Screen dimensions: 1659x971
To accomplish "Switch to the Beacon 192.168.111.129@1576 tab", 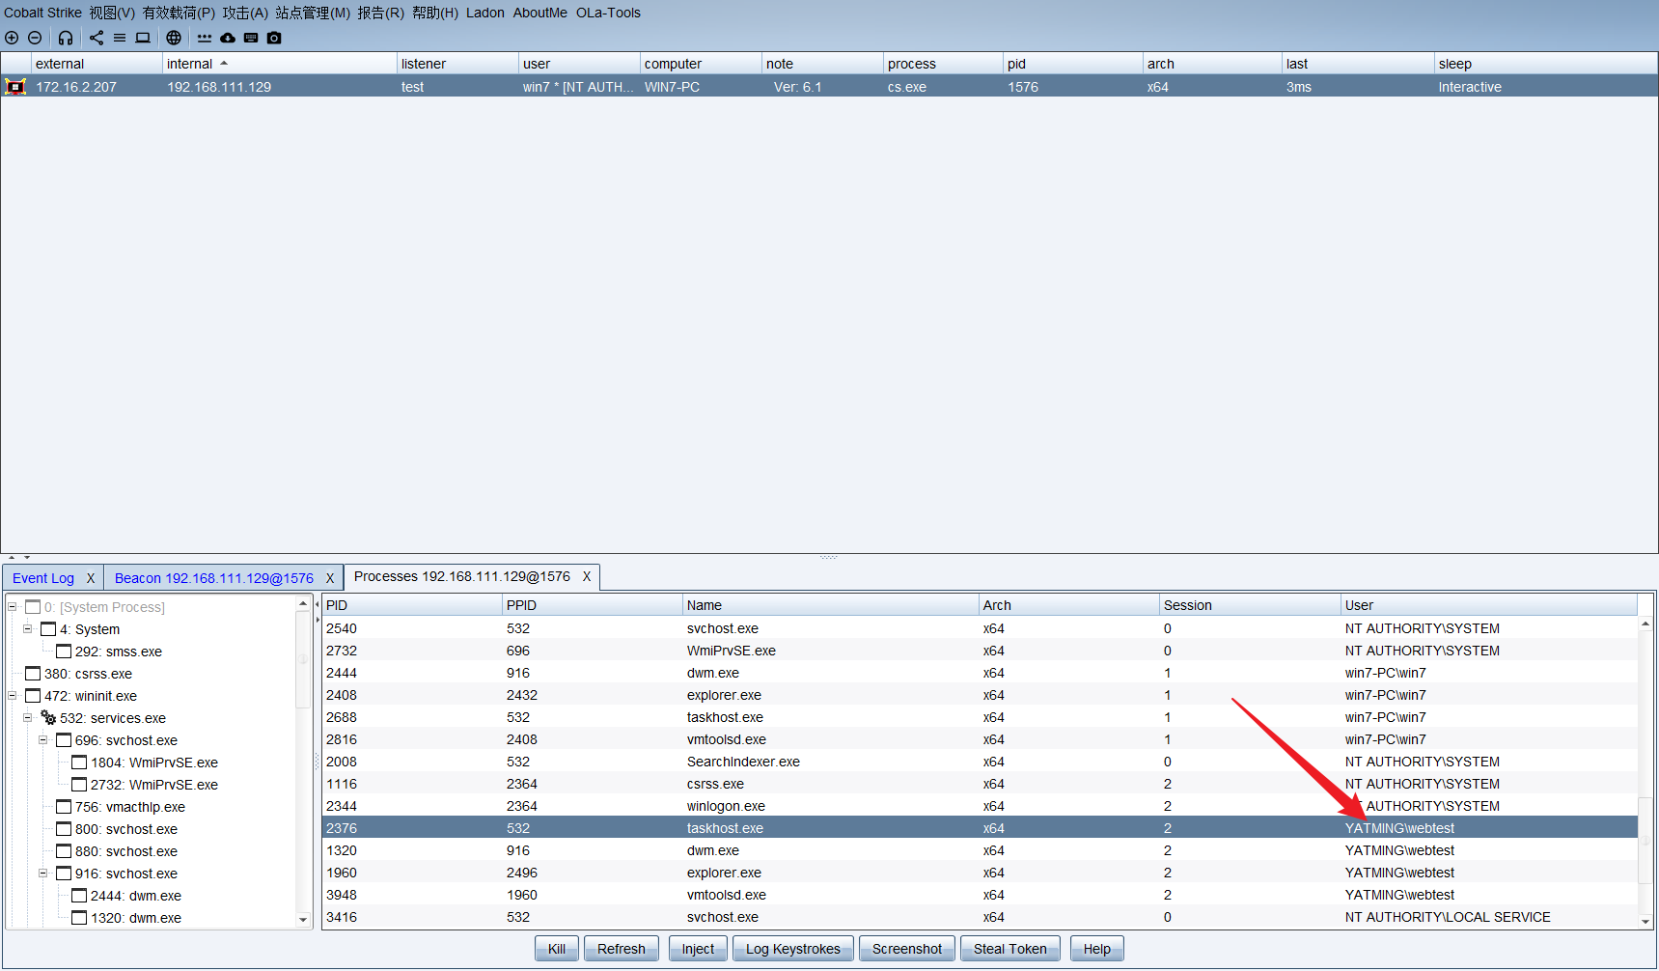I will [x=214, y=578].
